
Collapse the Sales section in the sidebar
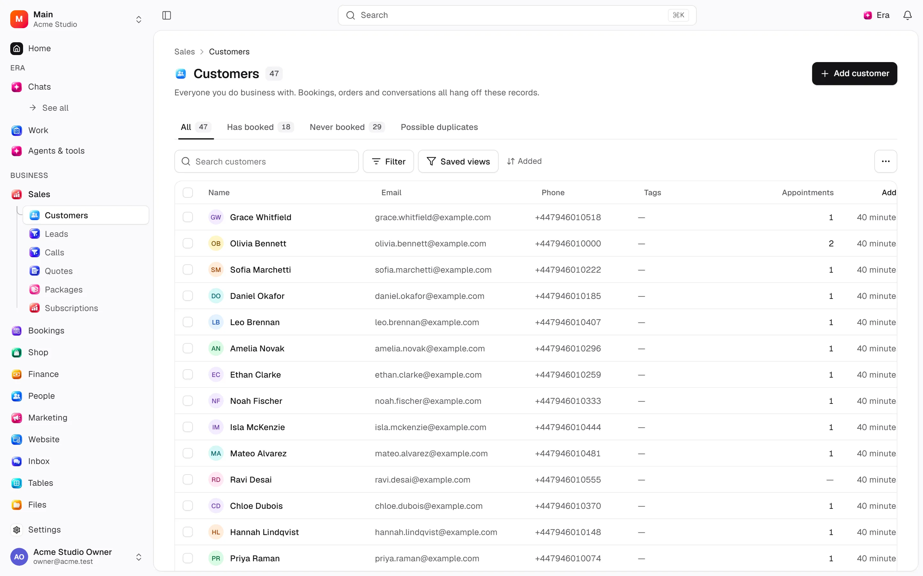(39, 194)
